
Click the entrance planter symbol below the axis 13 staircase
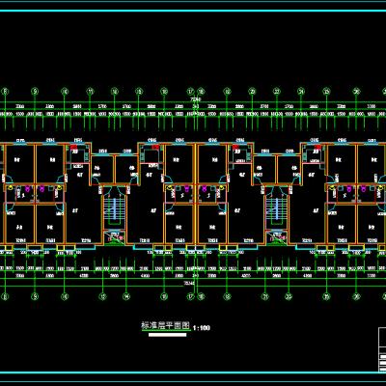point(114,238)
